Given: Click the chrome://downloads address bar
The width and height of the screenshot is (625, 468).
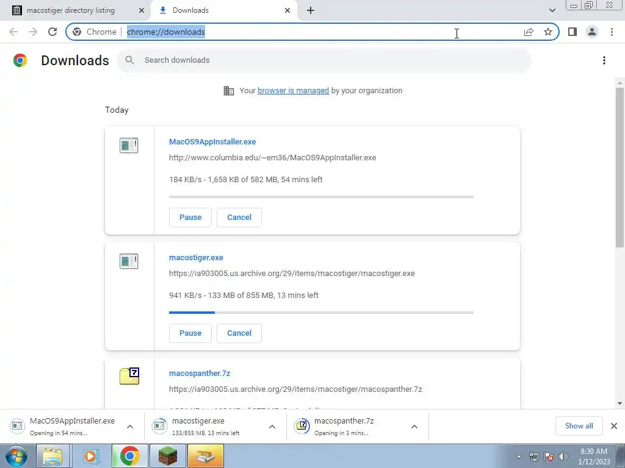Looking at the screenshot, I should pos(312,32).
